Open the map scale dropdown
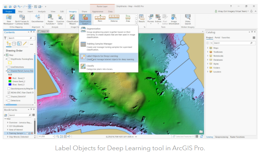Viewport: 262px width, 156px height. (x=53, y=137)
